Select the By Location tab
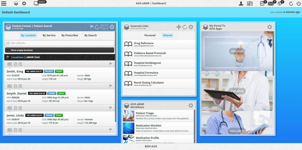302x150 pixels. 29,35
